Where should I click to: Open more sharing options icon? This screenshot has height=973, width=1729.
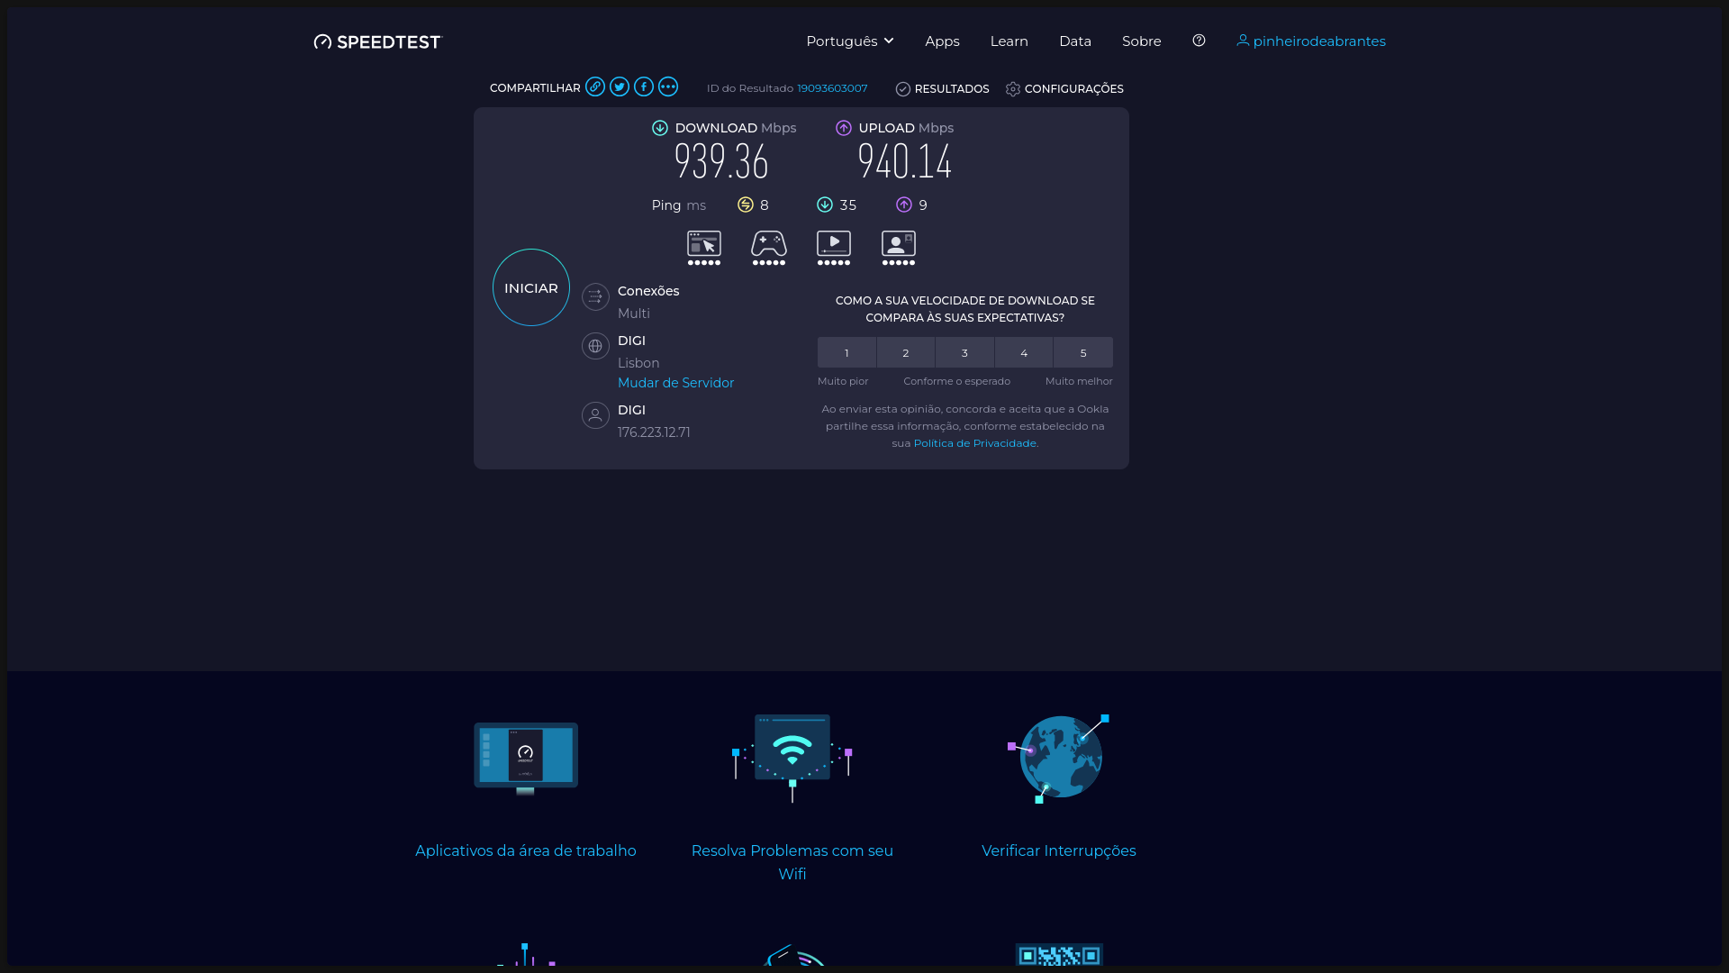(x=668, y=86)
